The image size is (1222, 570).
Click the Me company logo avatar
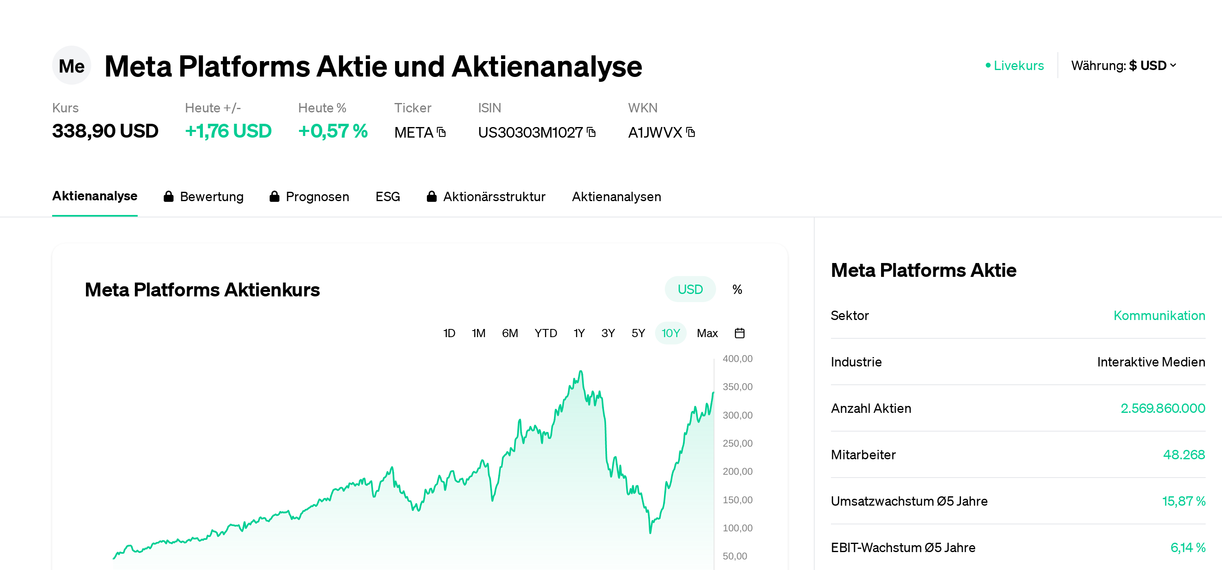71,66
